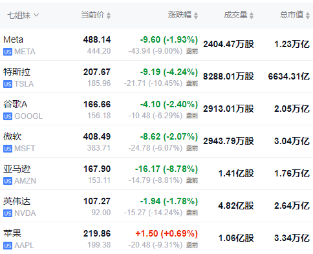Select the NVDA ticker symbol
The width and height of the screenshot is (313, 254).
click(x=25, y=213)
